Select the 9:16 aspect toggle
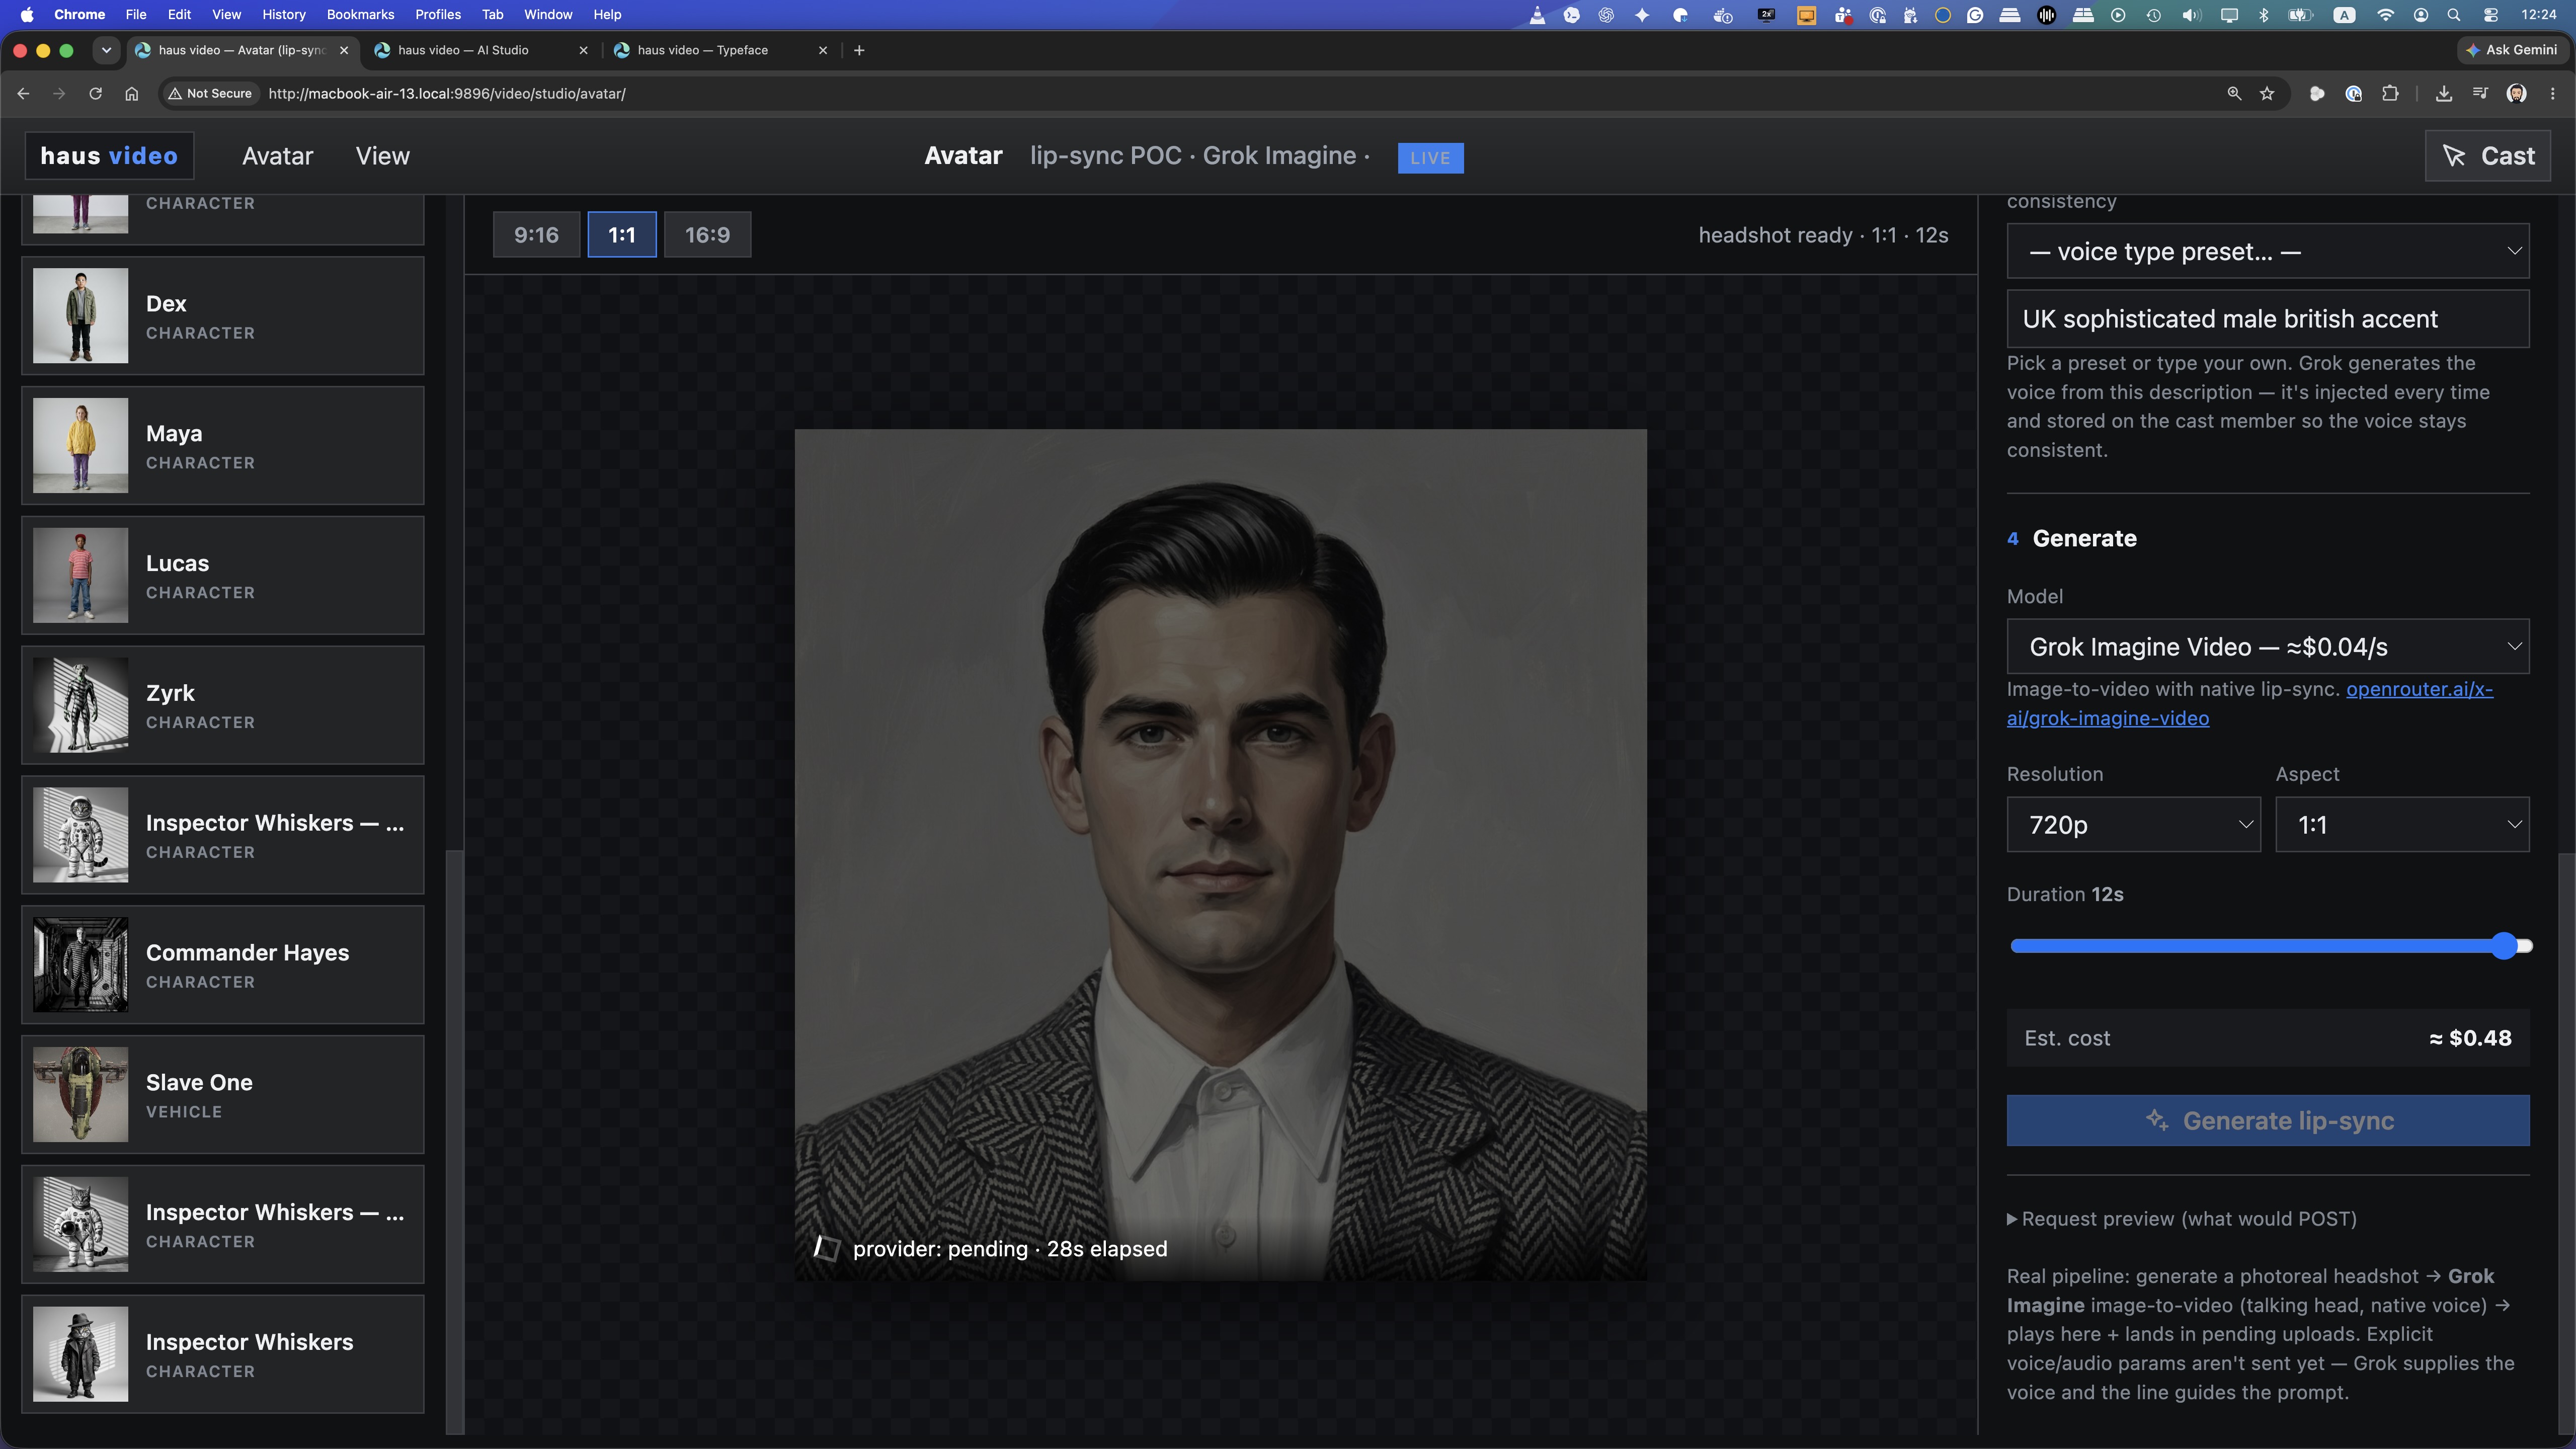Viewport: 2576px width, 1449px height. coord(536,235)
